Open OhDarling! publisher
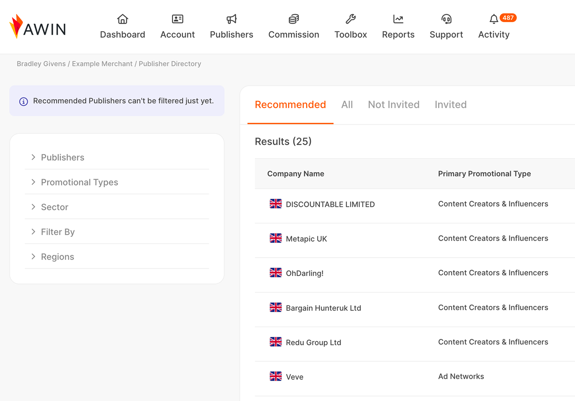This screenshot has height=401, width=575. point(305,273)
